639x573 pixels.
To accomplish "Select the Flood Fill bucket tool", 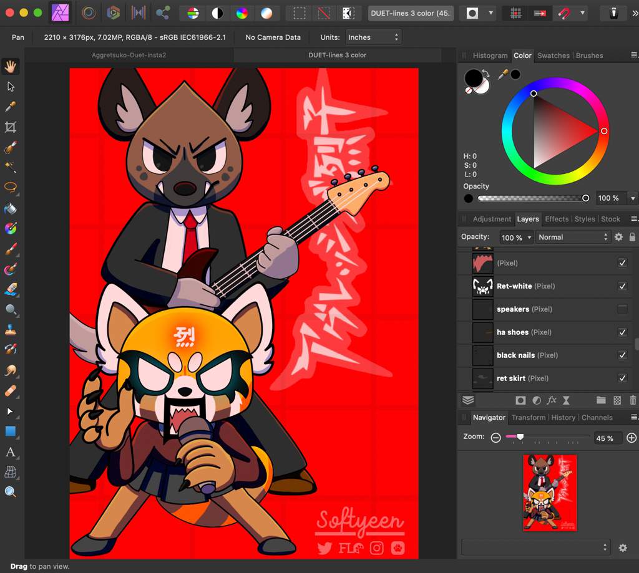I will [11, 208].
